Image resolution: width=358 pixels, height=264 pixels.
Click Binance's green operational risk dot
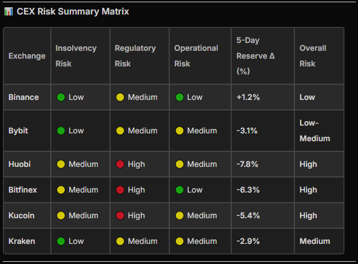click(179, 97)
